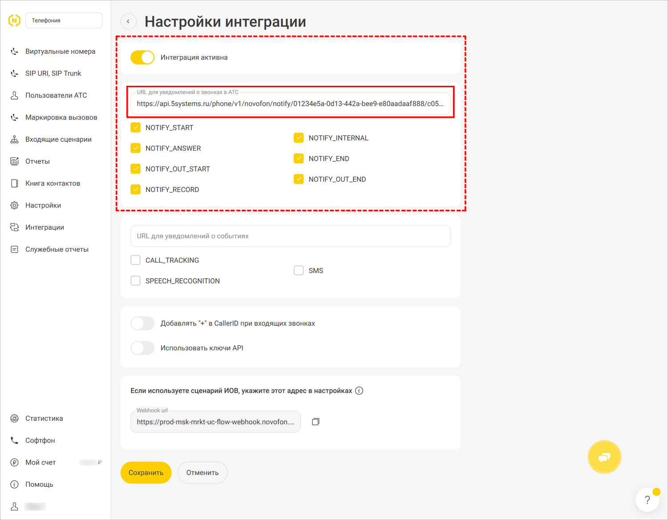
Task: Open the Виртуальные номера section icon
Action: coord(14,51)
